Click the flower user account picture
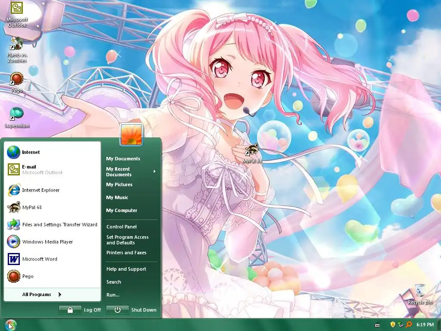The width and height of the screenshot is (441, 331). 131,134
